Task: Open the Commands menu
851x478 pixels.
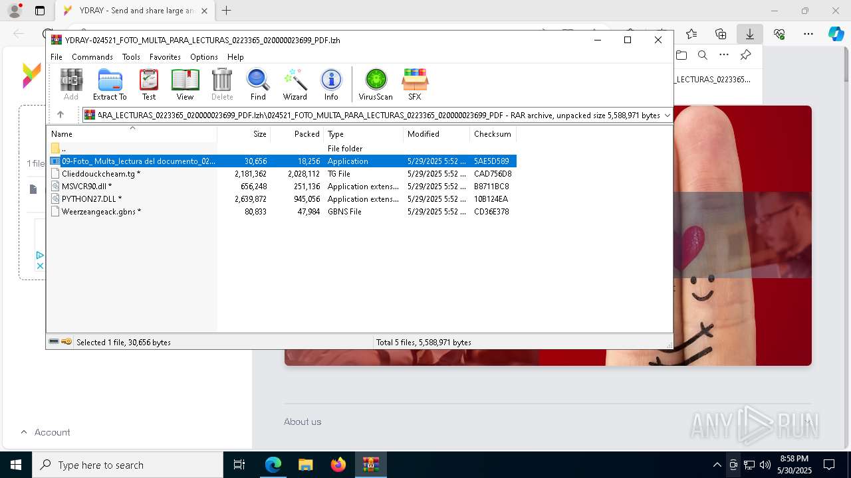Action: click(92, 57)
